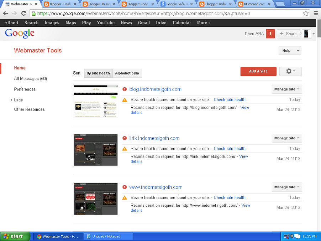
Task: Close the Webmaster Tools browser tab
Action: coord(36,4)
